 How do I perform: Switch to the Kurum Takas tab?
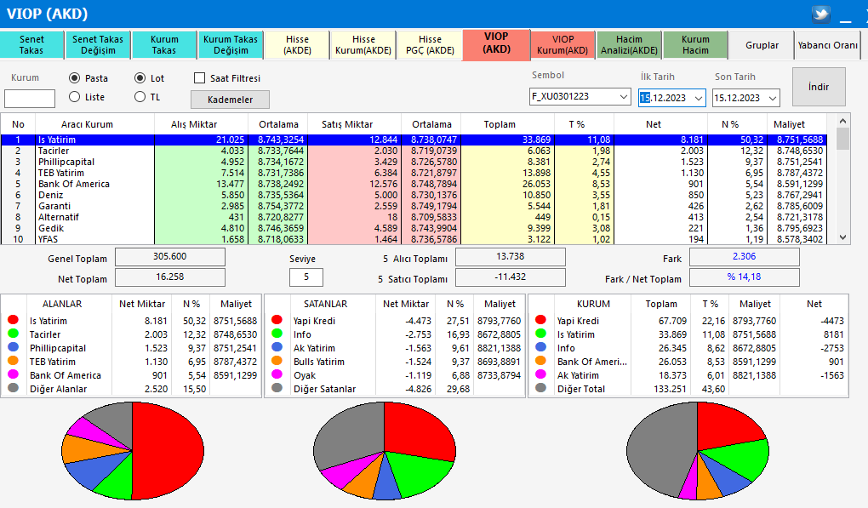(x=164, y=45)
